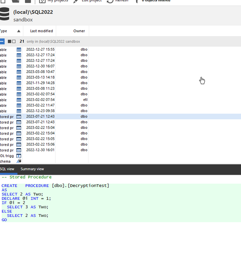Click the DDL trigger lightning icon
The width and height of the screenshot is (241, 254).
[x=19, y=156]
